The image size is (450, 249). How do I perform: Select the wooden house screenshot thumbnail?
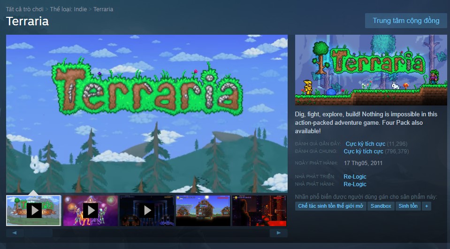203,211
